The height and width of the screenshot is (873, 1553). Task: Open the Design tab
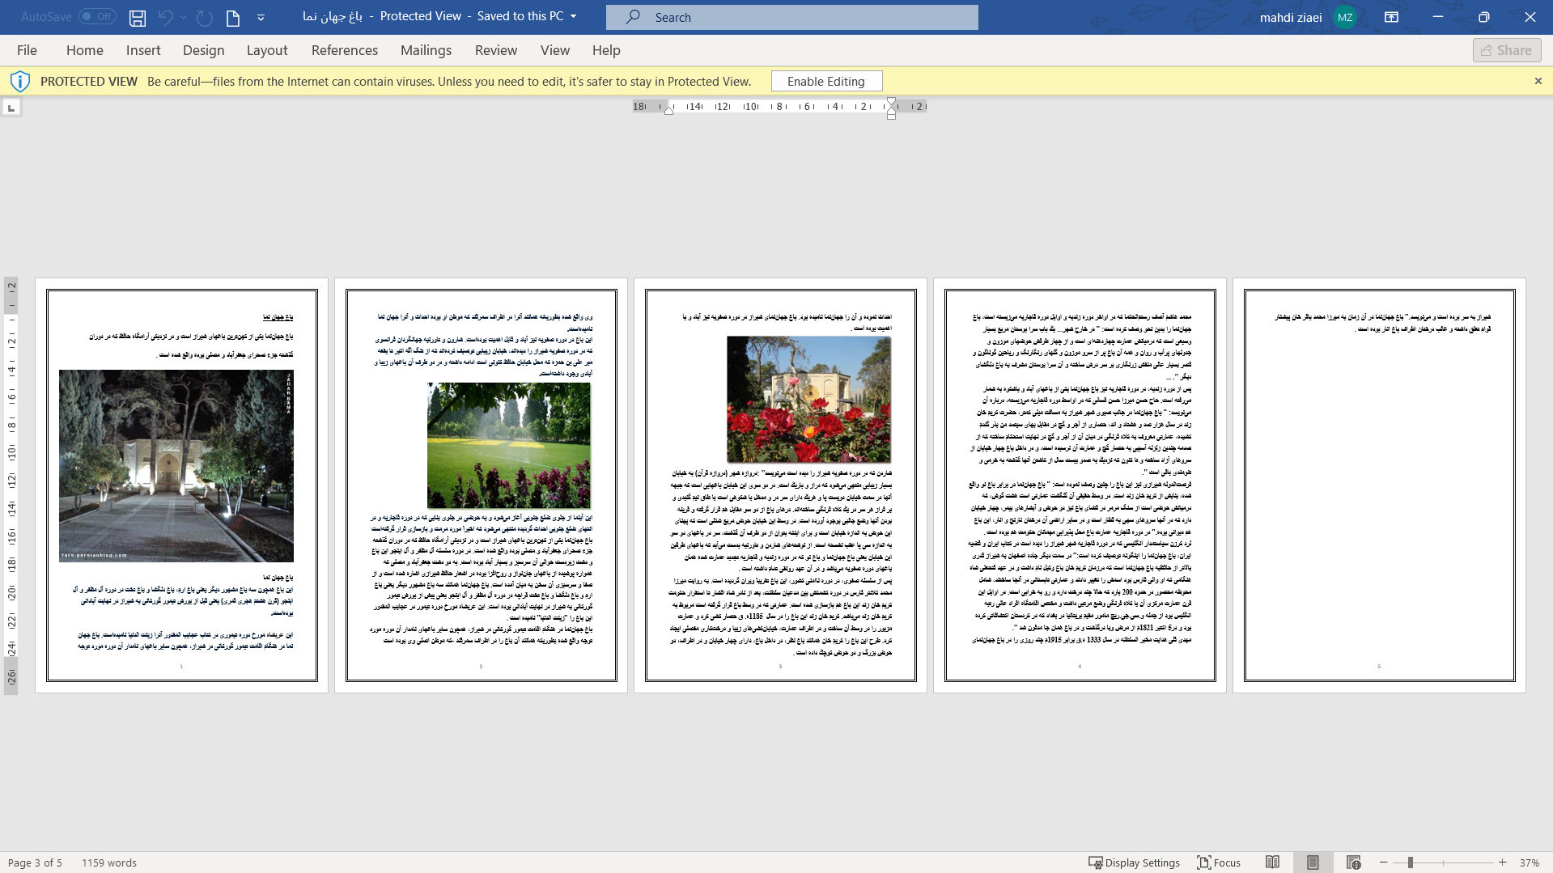click(203, 50)
